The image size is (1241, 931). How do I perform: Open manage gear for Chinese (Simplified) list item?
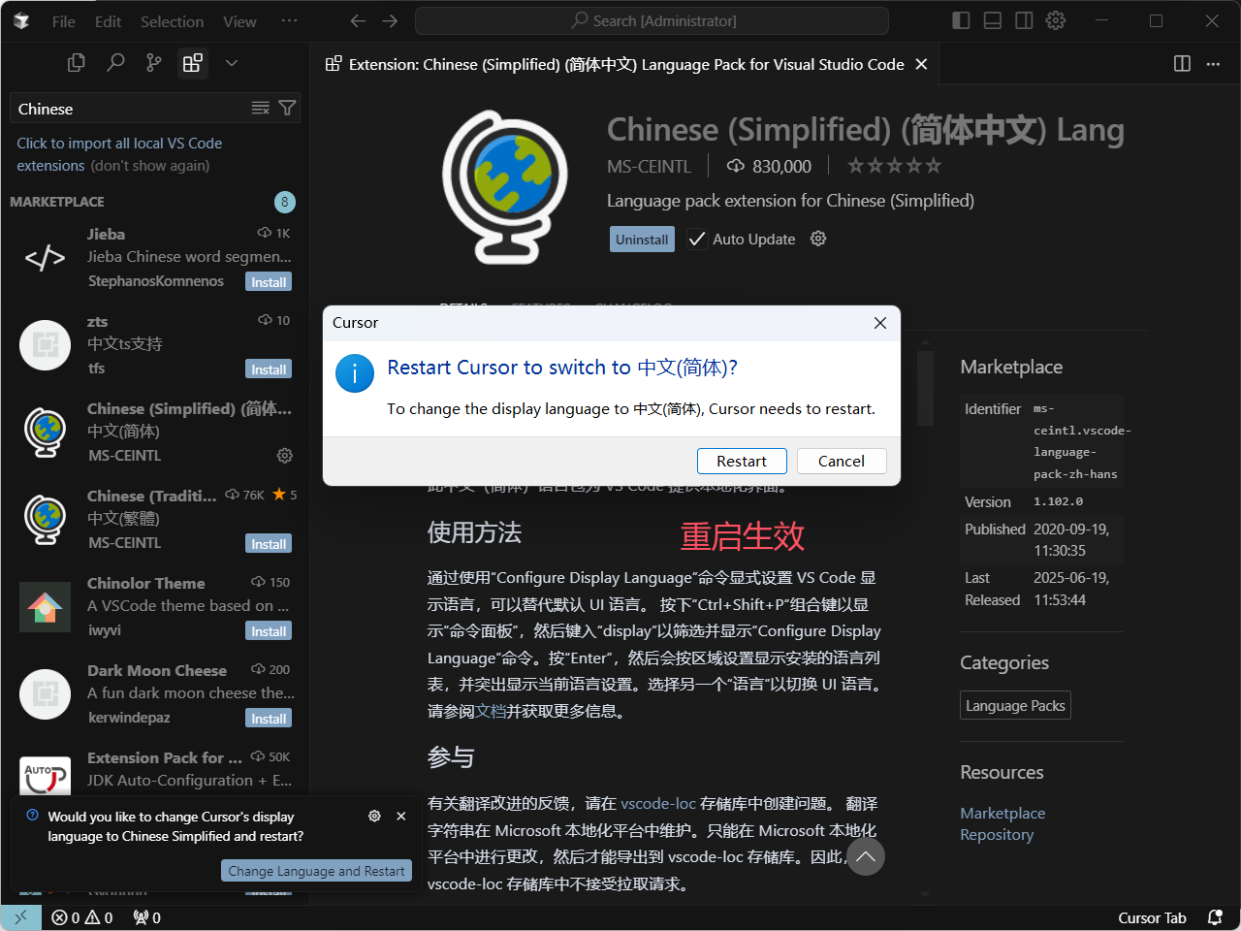click(x=284, y=455)
